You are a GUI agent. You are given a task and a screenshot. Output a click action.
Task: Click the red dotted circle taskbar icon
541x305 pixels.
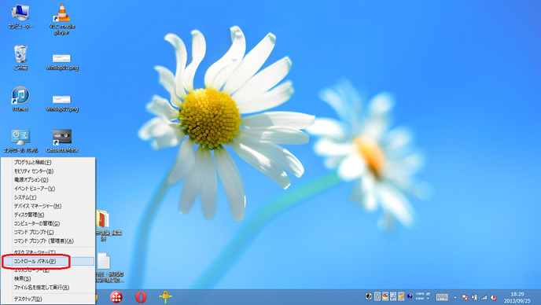pos(116,297)
